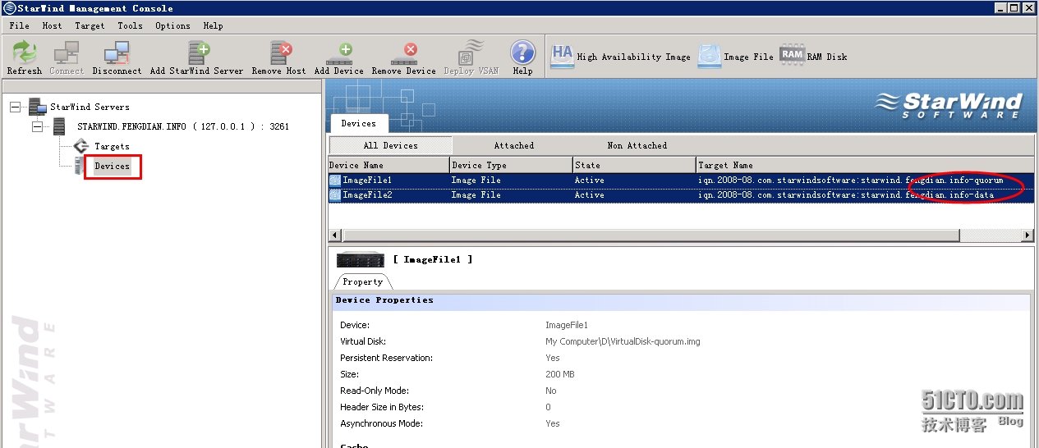This screenshot has width=1039, height=448.
Task: Click the Image File type of ImageFile2
Action: tap(476, 194)
